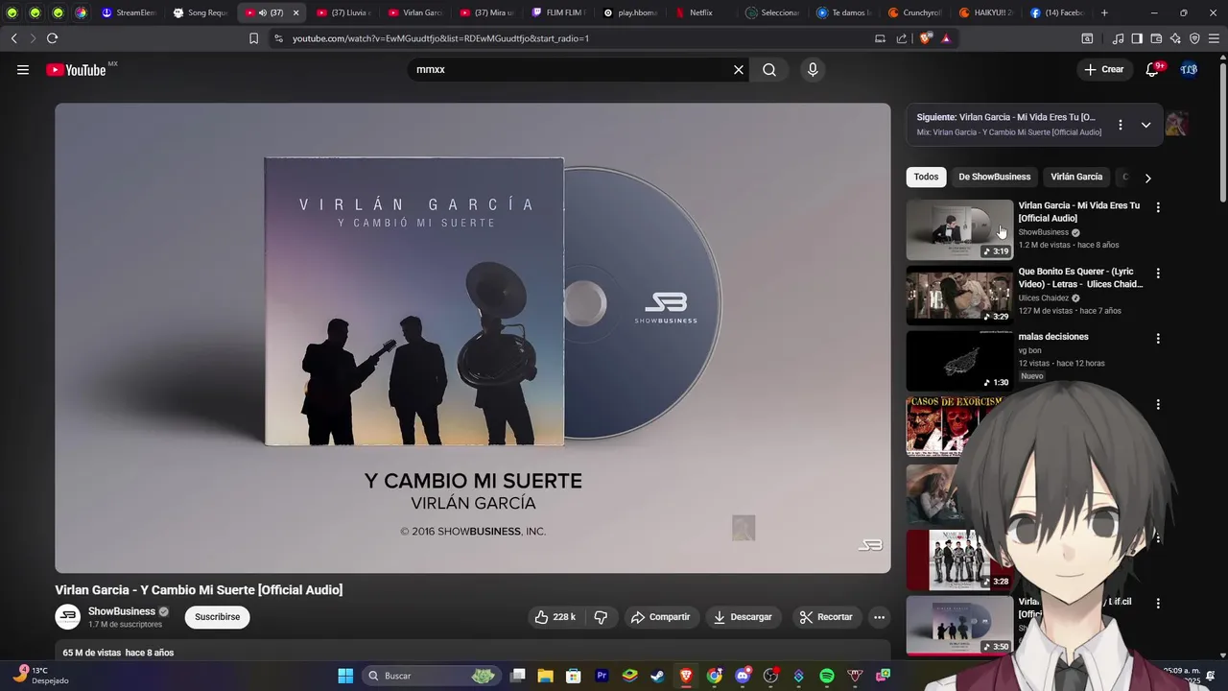Open Brave Shields lion icon
Viewport: 1228px width, 691px height.
[x=925, y=38]
